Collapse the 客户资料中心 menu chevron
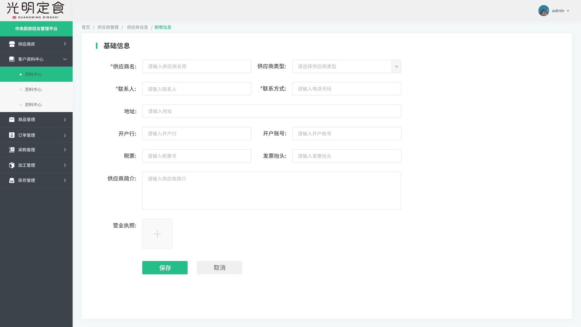 pyautogui.click(x=65, y=59)
